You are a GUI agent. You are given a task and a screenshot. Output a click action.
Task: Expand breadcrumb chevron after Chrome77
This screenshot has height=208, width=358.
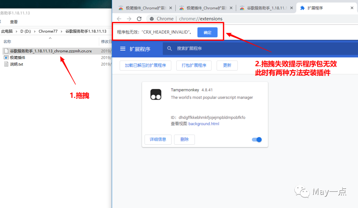coord(61,31)
